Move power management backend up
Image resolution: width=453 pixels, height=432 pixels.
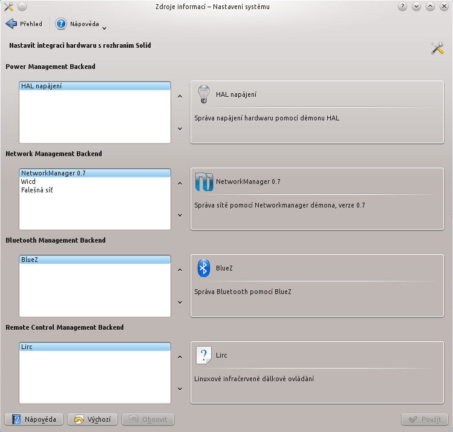180,96
